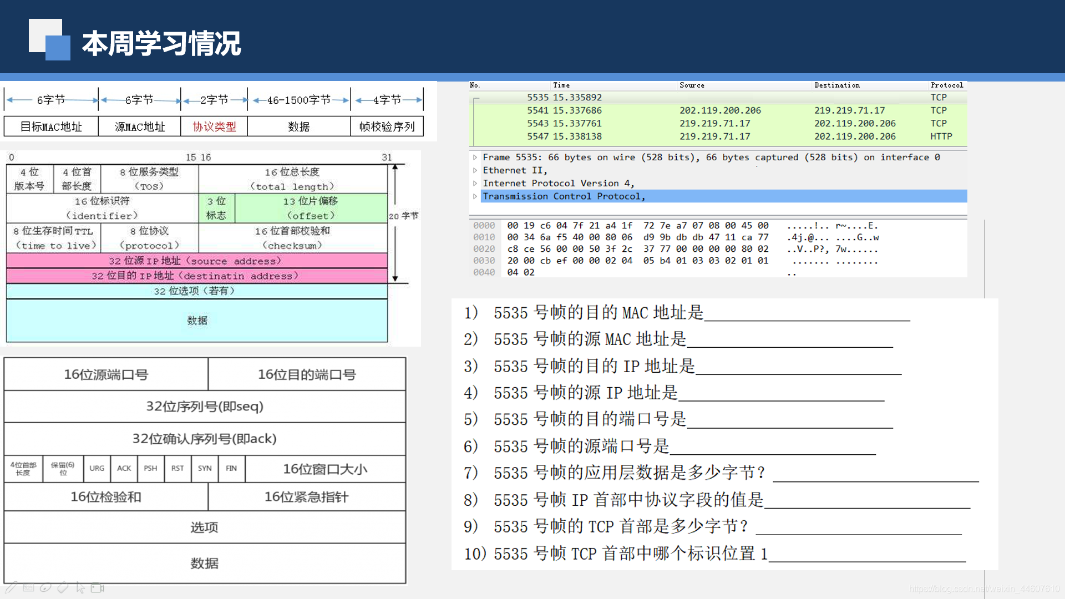
Task: Click hex dump row 0030
Action: [x=677, y=261]
